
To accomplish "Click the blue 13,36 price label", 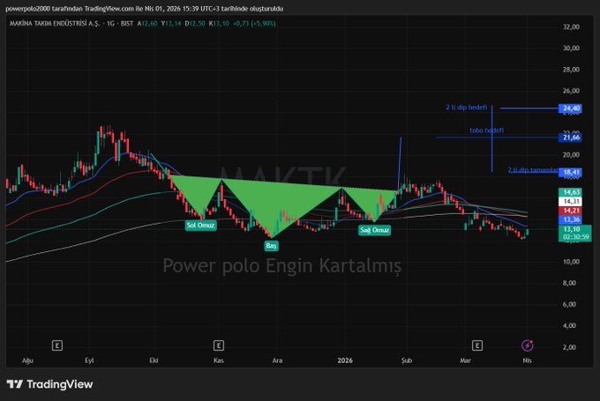I will point(571,219).
